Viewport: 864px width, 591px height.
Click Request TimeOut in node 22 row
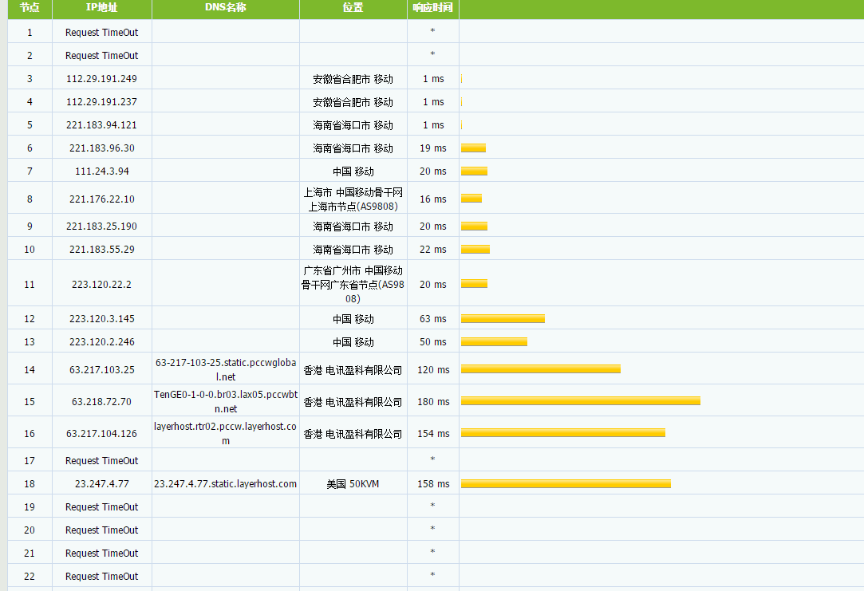coord(102,576)
